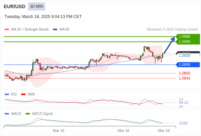Click the Mar 18 date marker
Image resolution: width=201 pixels, height=136 pixels.
coord(123,131)
